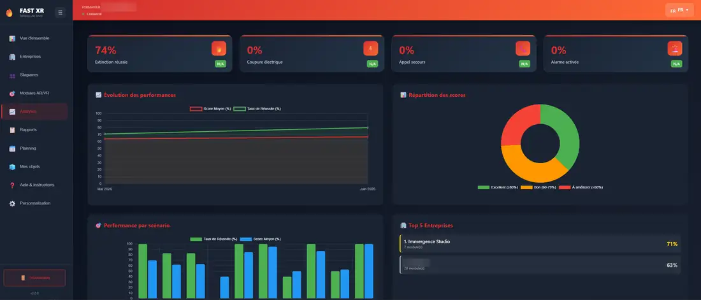Open Mes objets via its cube icon
701x300 pixels.
pos(12,167)
